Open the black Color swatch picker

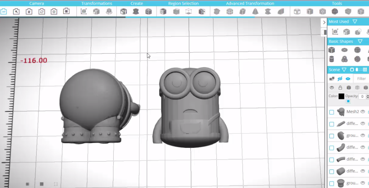point(341,96)
